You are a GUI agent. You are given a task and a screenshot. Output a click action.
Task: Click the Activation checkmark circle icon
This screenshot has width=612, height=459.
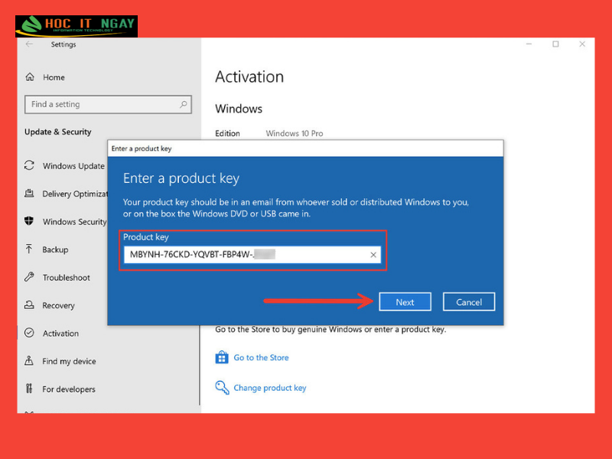pyautogui.click(x=29, y=333)
